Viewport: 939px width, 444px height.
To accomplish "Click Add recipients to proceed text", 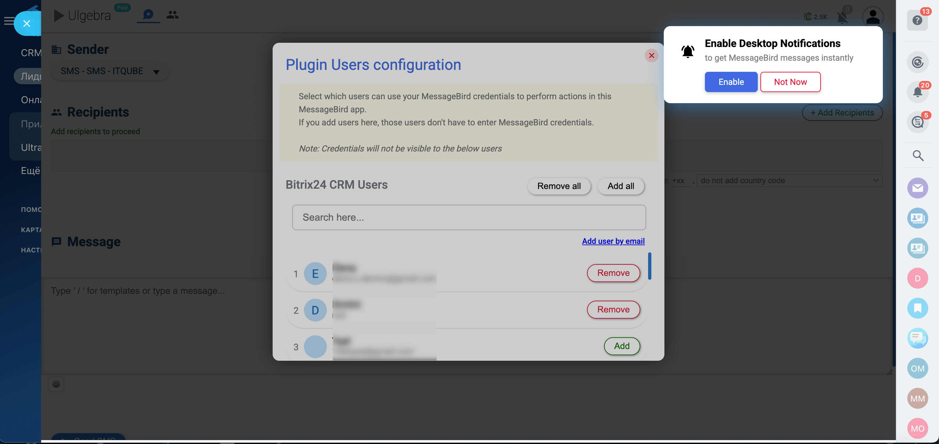I will tap(95, 131).
